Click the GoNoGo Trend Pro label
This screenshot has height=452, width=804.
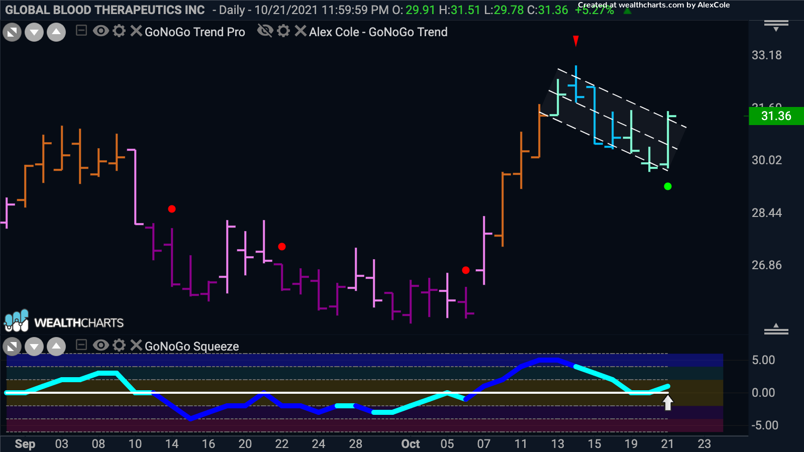(195, 32)
